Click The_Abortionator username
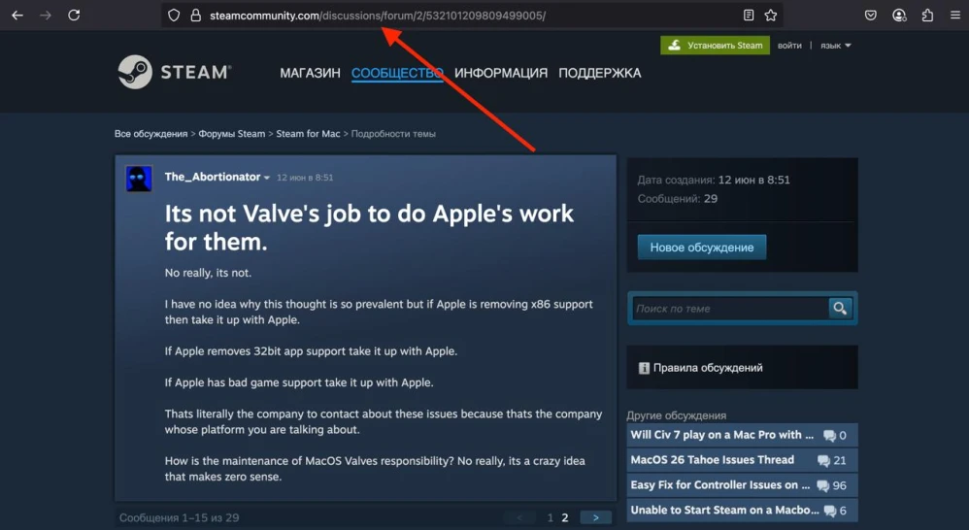This screenshot has width=969, height=530. point(213,177)
